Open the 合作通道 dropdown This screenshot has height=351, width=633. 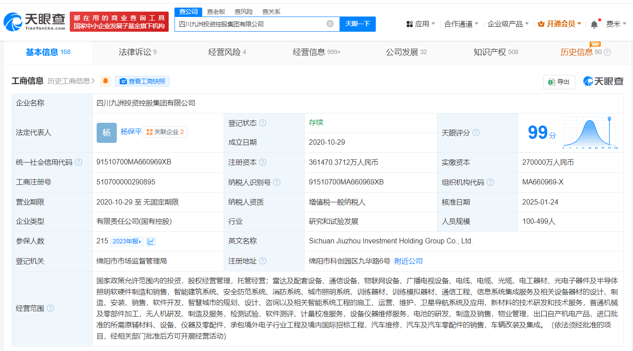pos(461,24)
